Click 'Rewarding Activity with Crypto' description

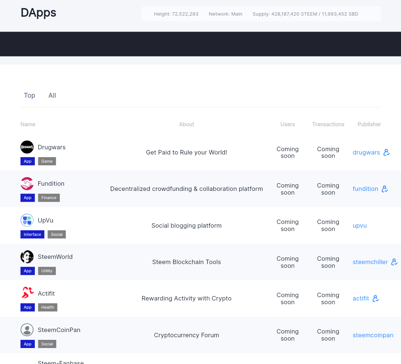187,298
